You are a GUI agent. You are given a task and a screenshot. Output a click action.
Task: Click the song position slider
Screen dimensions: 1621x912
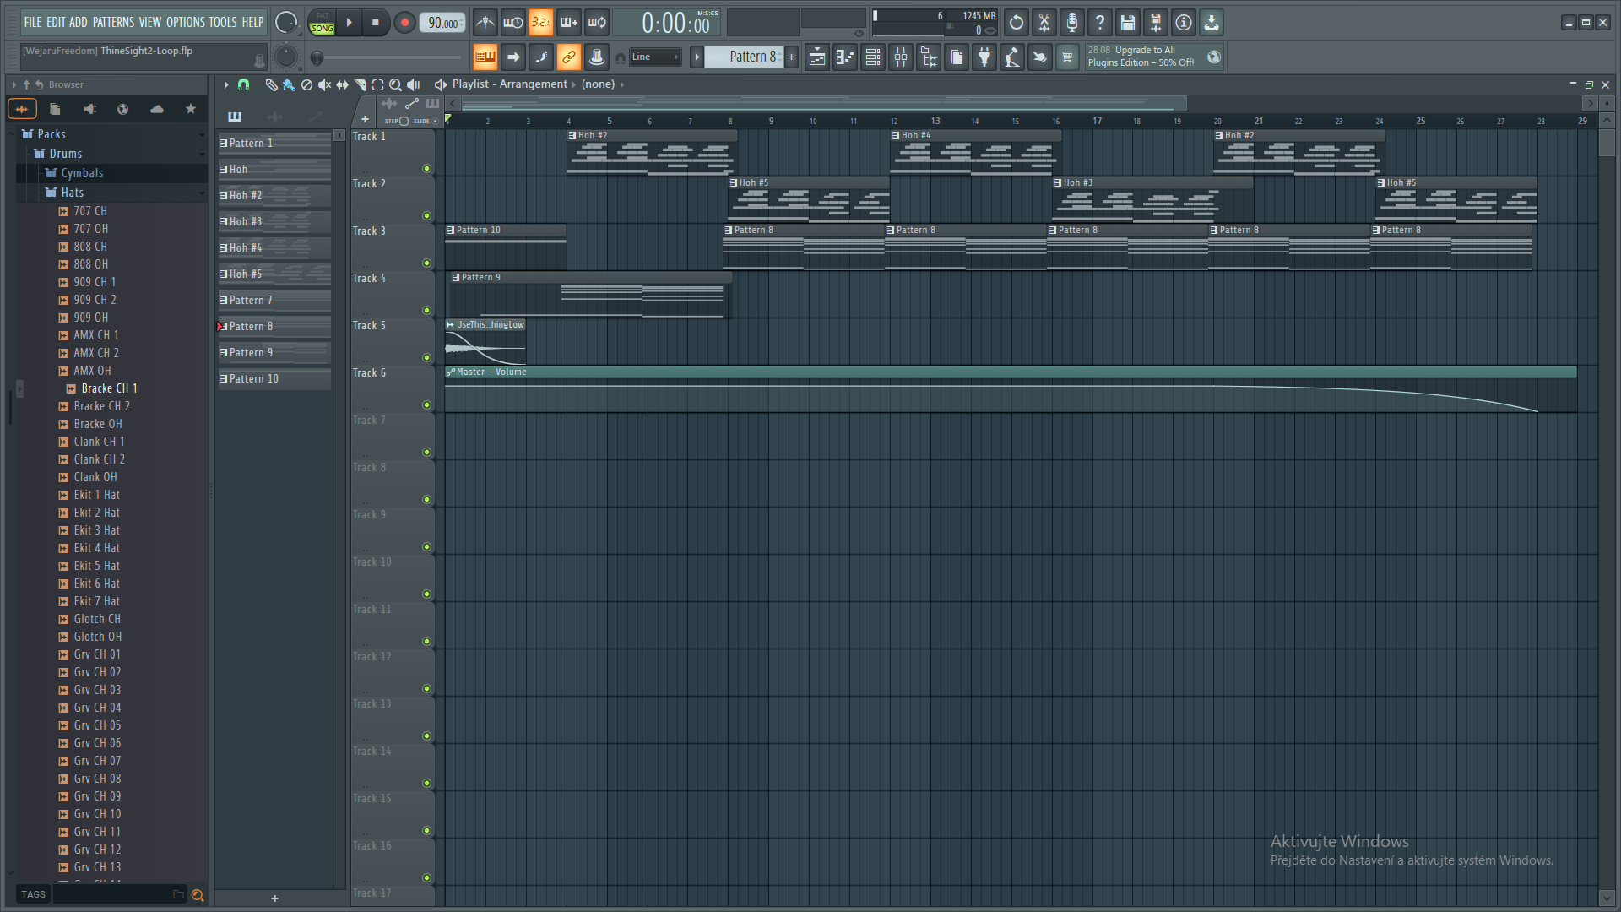click(389, 57)
